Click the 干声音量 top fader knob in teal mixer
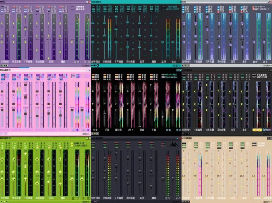The height and width of the screenshot is (203, 272). tap(116, 17)
